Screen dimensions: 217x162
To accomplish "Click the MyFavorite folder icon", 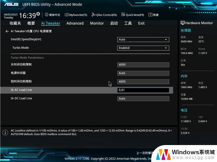I will 66,15.
